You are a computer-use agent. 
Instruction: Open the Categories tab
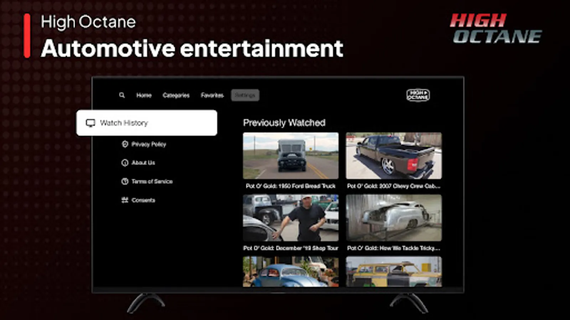[x=176, y=95]
